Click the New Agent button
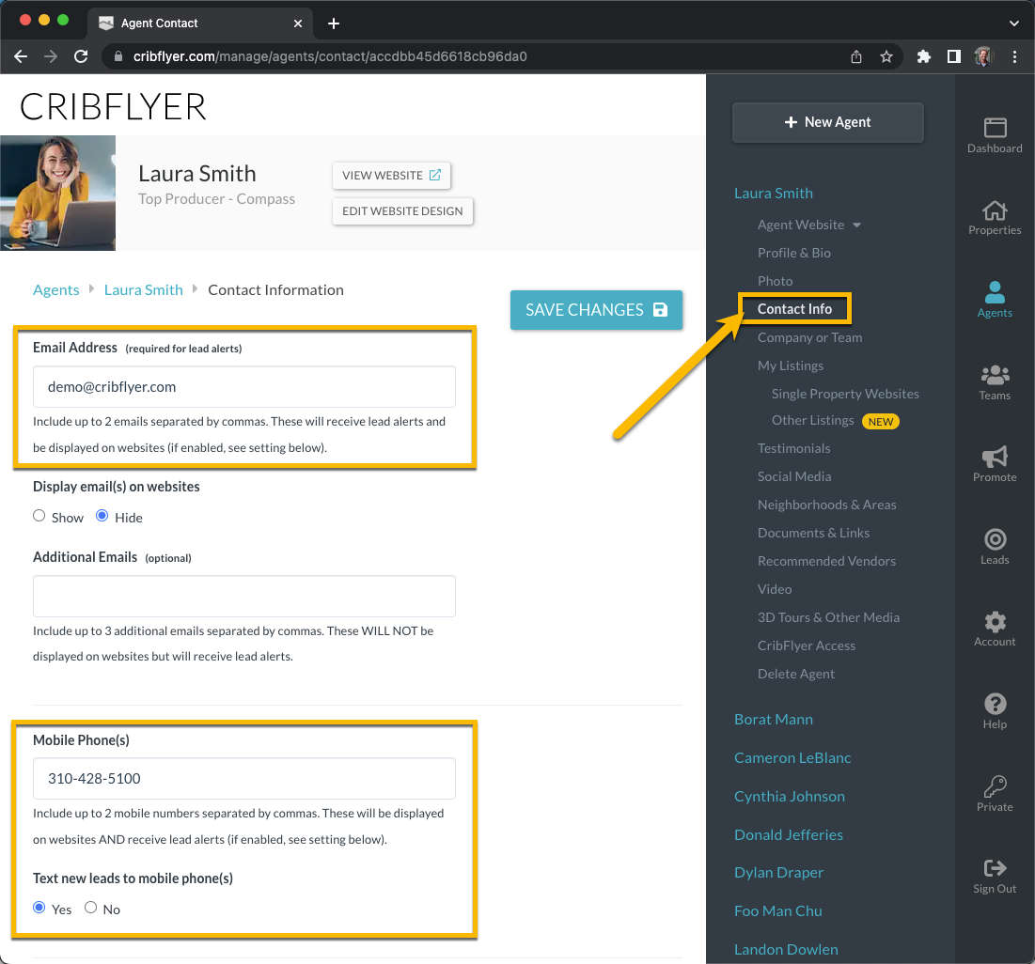Image resolution: width=1035 pixels, height=964 pixels. pos(828,122)
